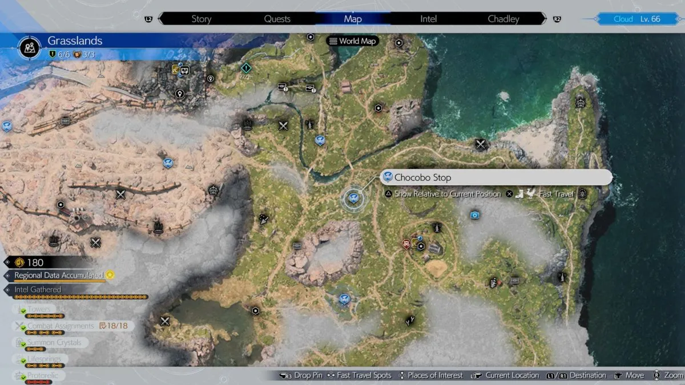685x385 pixels.
Task: Select the tower icon above the farm village
Action: (x=437, y=227)
